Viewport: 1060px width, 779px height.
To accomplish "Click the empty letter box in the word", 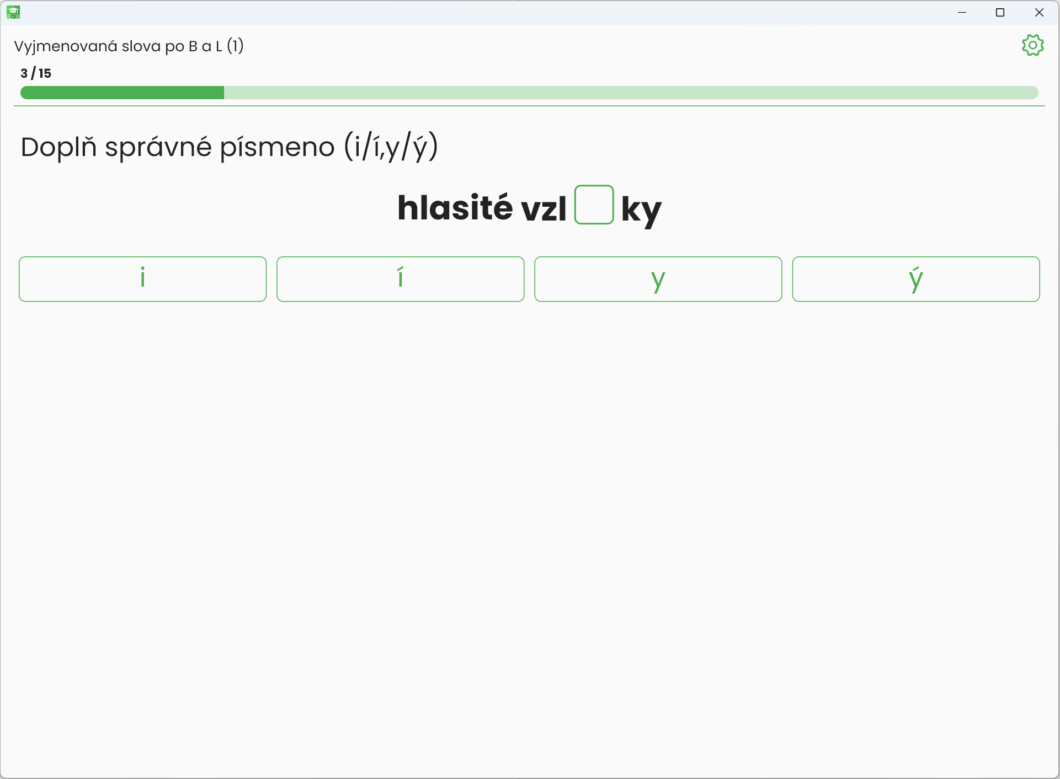I will [594, 205].
